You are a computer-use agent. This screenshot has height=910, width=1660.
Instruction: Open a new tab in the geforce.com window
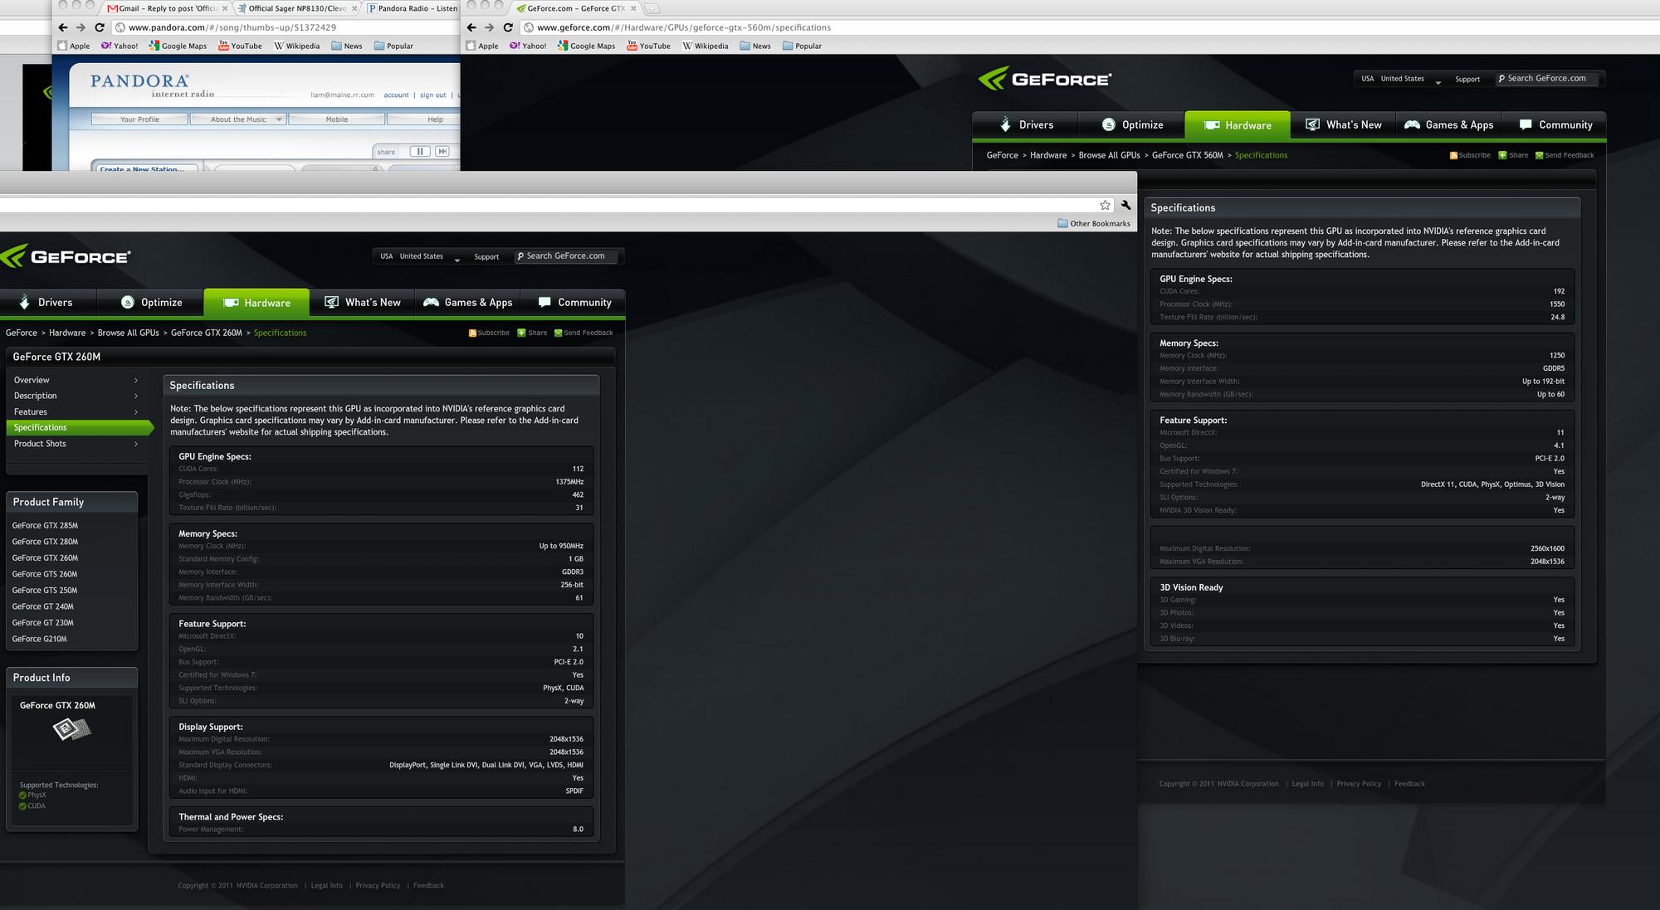[x=652, y=8]
